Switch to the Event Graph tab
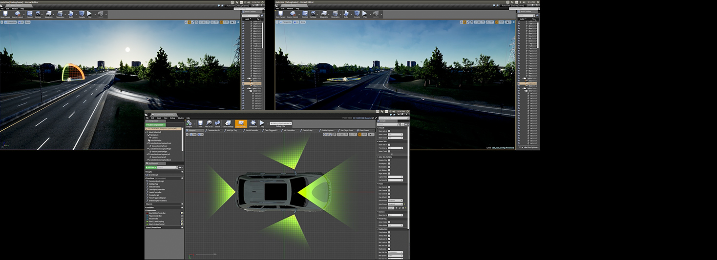 click(x=364, y=130)
